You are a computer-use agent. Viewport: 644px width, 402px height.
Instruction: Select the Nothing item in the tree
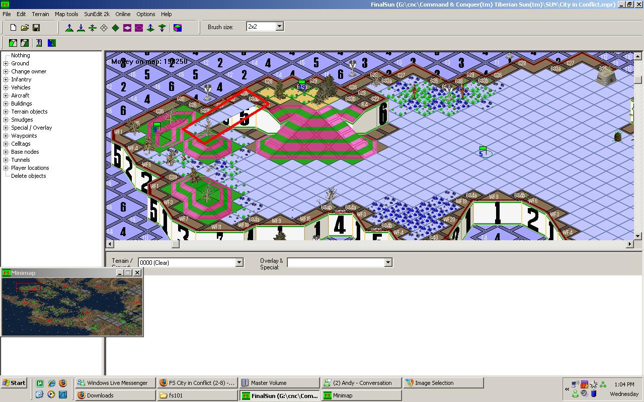pyautogui.click(x=21, y=55)
